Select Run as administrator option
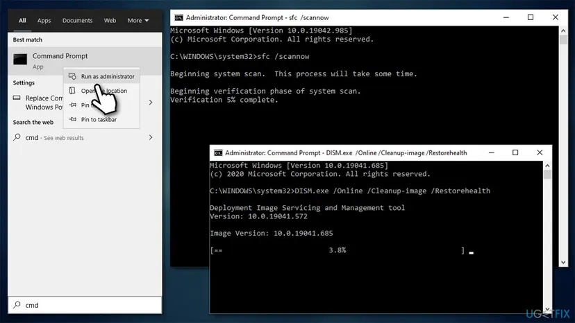 (101, 76)
